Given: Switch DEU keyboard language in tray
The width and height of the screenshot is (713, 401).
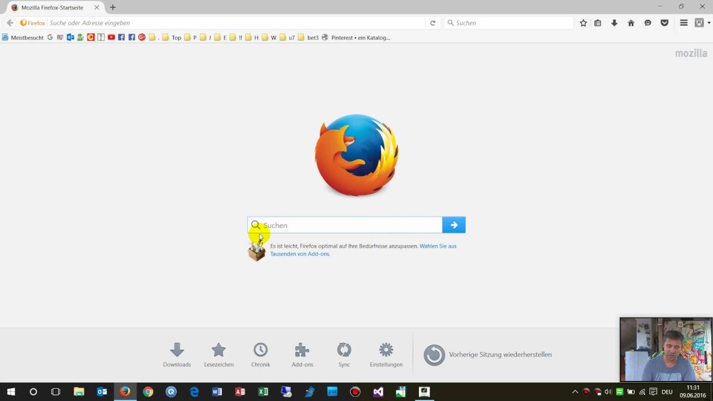Looking at the screenshot, I should tap(667, 392).
